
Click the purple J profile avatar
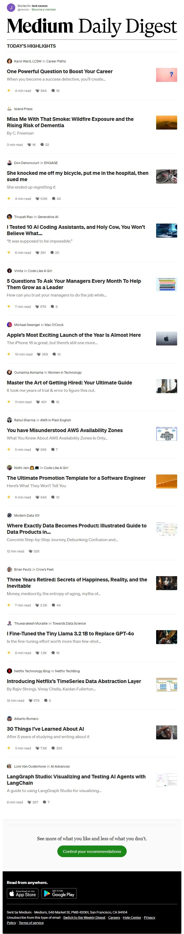pyautogui.click(x=11, y=8)
